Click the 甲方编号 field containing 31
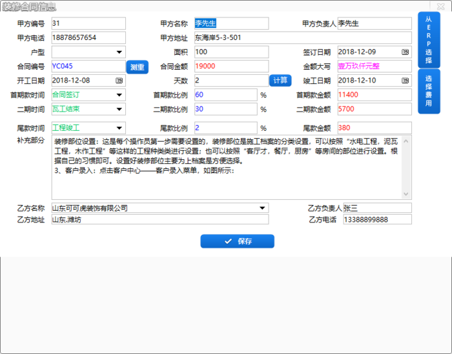This screenshot has width=452, height=354. click(x=88, y=23)
